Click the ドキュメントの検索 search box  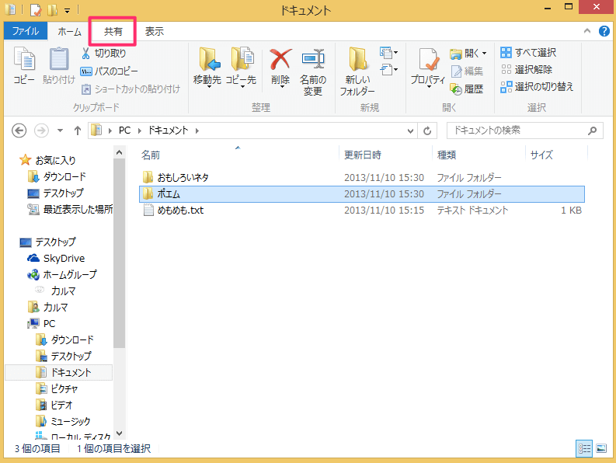[x=525, y=131]
